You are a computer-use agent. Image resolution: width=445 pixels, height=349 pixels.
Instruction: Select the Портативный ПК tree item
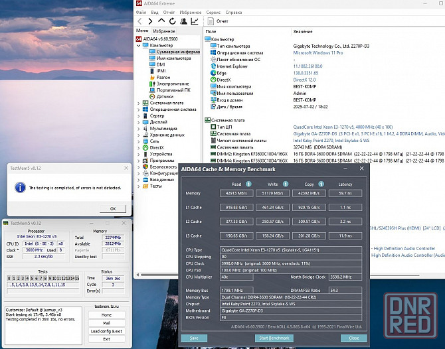tap(173, 90)
